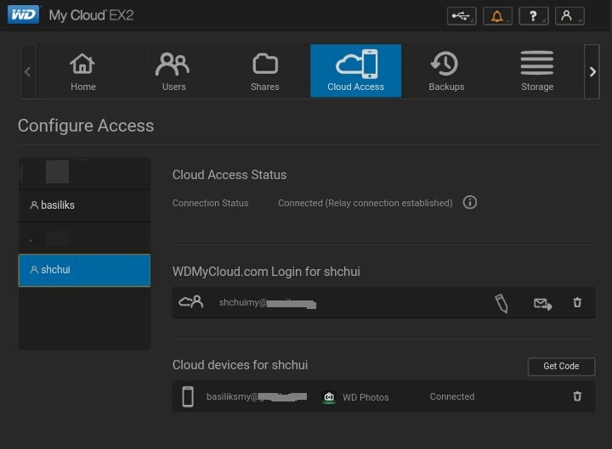612x449 pixels.
Task: Click 'Cloud devices for shchui' heading
Action: [240, 365]
